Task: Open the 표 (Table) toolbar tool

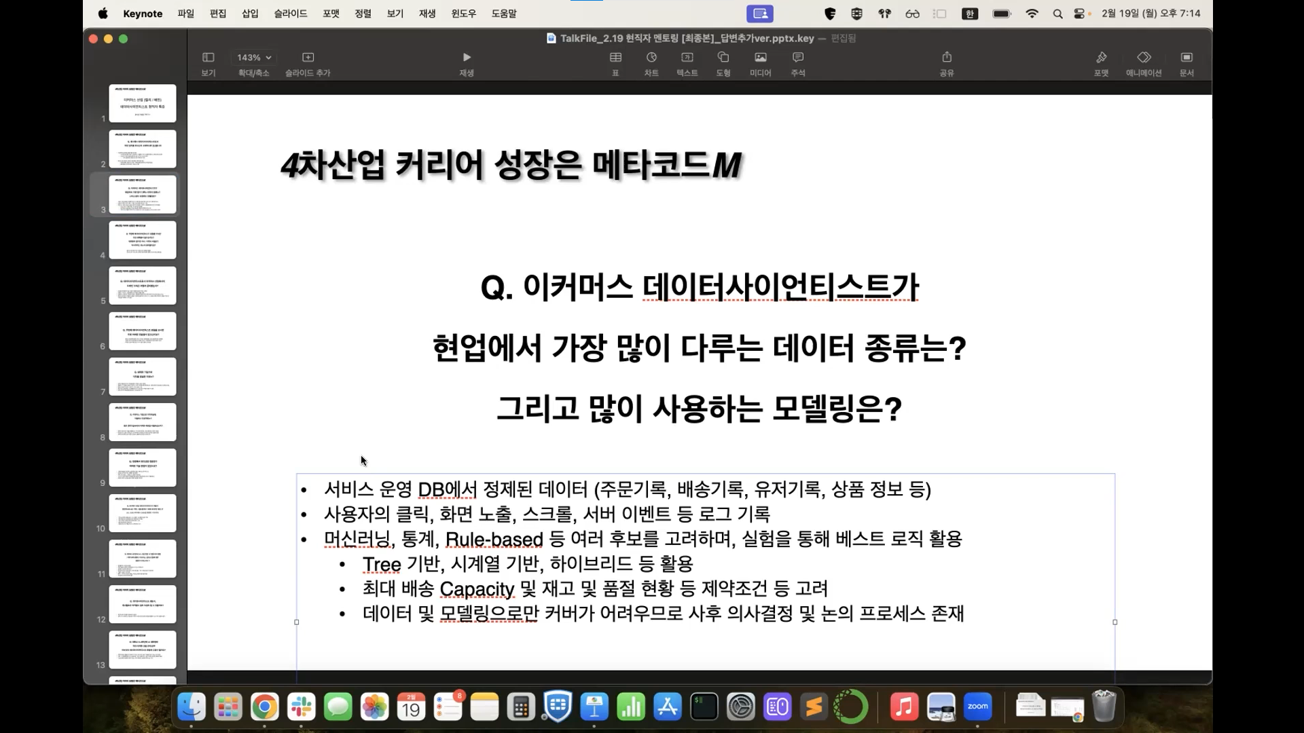Action: tap(615, 58)
